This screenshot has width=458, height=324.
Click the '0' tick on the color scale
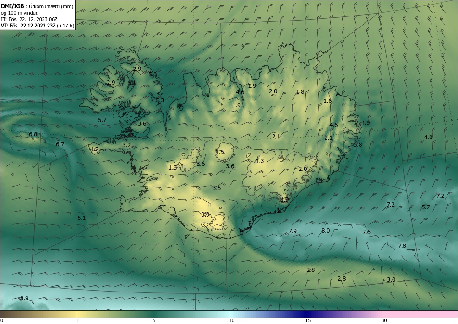[x=2, y=320]
